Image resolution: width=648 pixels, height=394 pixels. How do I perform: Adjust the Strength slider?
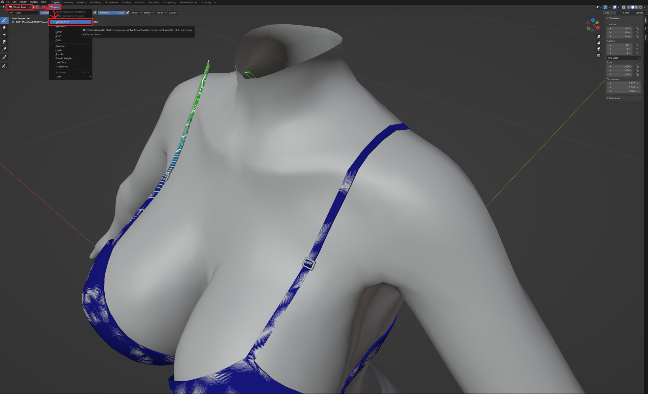(x=112, y=12)
